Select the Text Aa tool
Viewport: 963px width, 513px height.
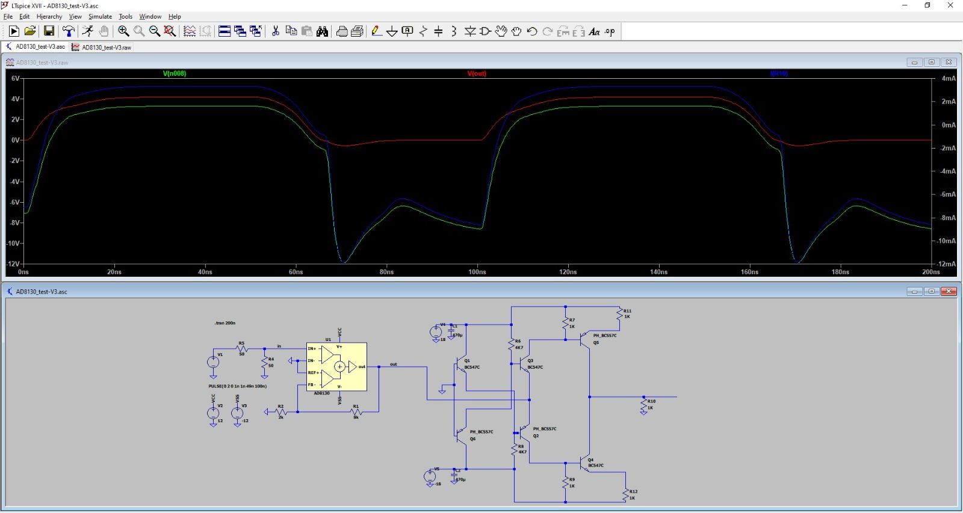595,31
